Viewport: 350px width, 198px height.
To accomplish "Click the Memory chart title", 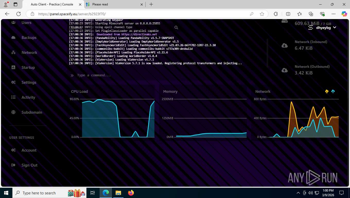I will [170, 92].
